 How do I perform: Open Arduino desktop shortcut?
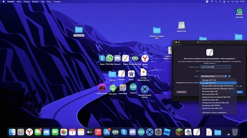tap(133, 87)
